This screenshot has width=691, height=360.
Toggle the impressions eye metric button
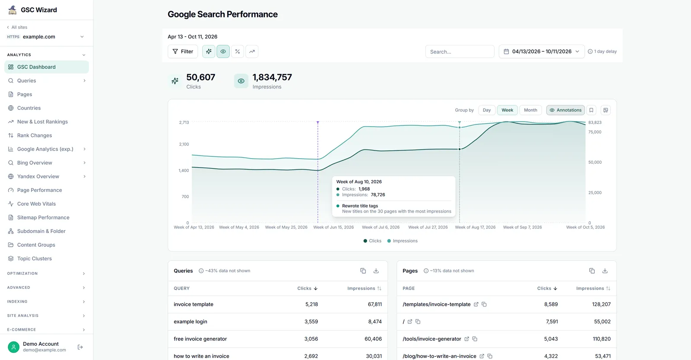(223, 51)
